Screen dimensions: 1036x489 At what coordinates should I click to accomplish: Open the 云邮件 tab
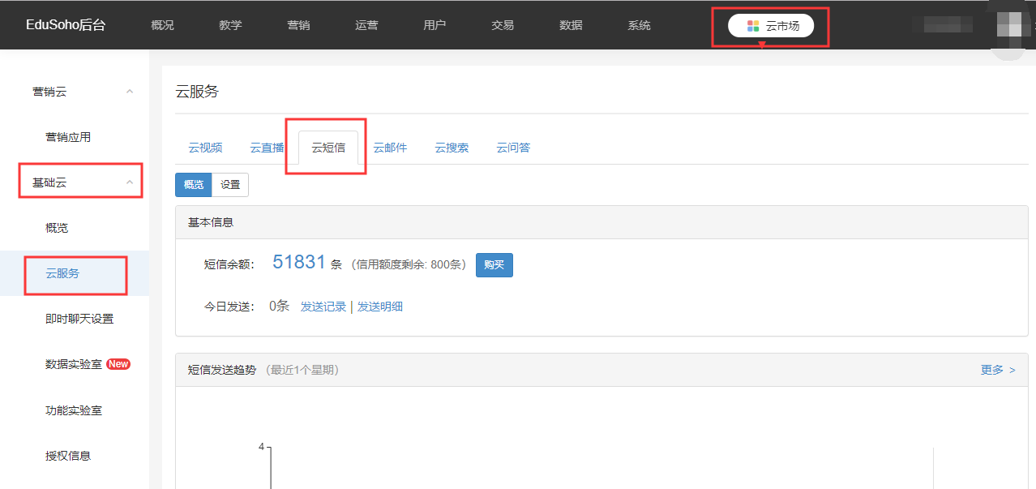point(390,148)
